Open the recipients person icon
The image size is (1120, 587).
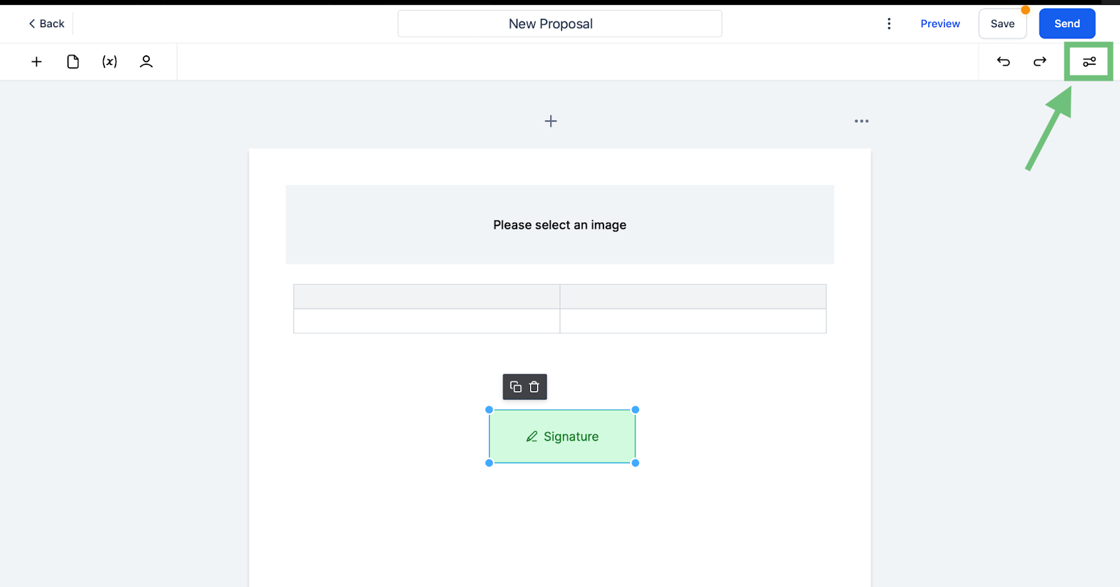point(146,62)
